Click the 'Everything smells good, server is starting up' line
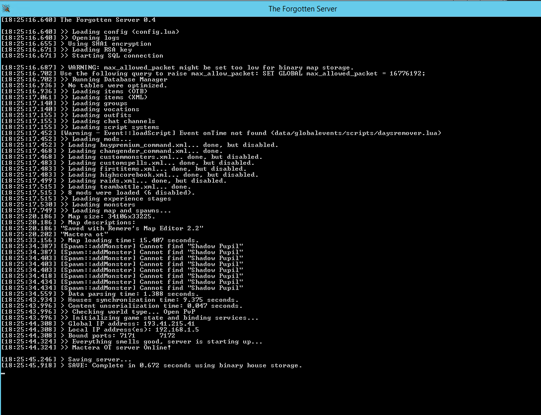 [132, 342]
